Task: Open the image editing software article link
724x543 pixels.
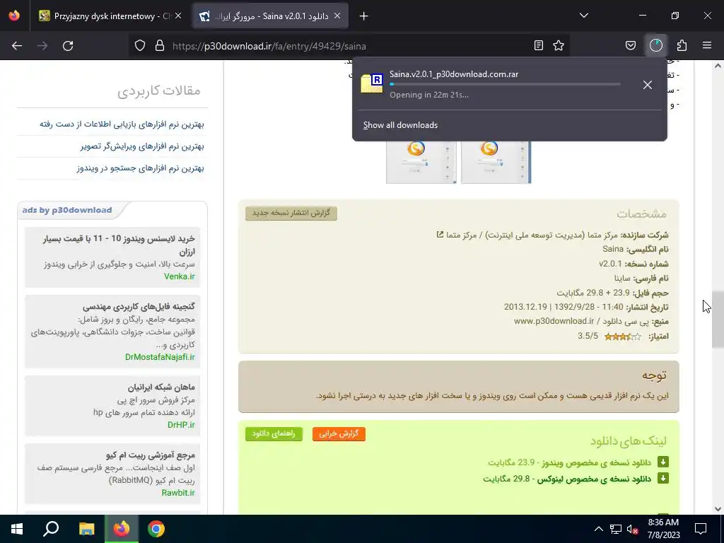Action: (142, 146)
